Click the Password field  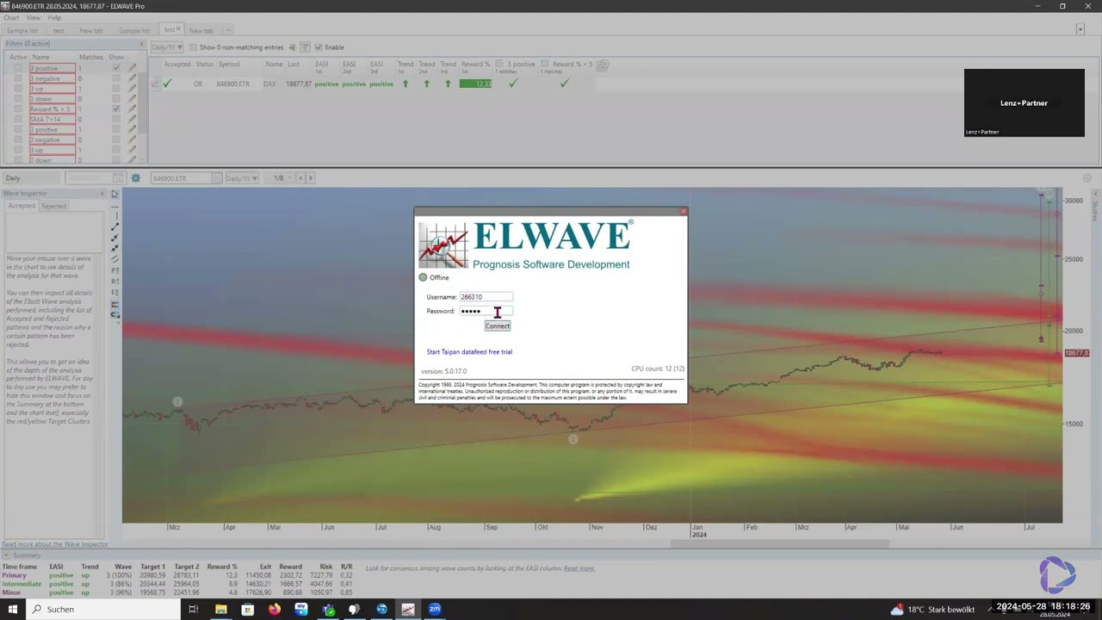pyautogui.click(x=486, y=311)
